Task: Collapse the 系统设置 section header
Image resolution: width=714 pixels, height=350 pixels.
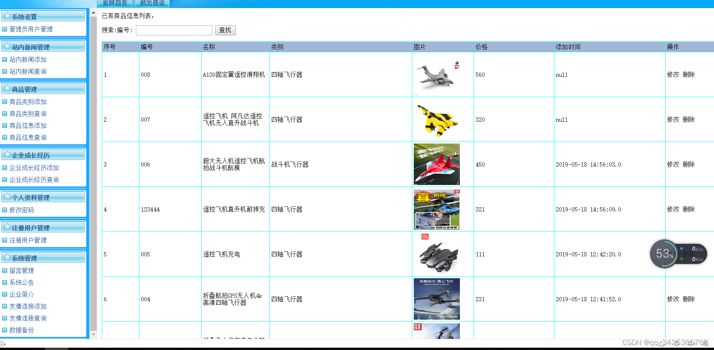Action: 43,16
